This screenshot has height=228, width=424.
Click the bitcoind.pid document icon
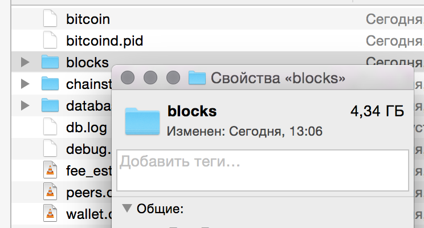point(50,40)
